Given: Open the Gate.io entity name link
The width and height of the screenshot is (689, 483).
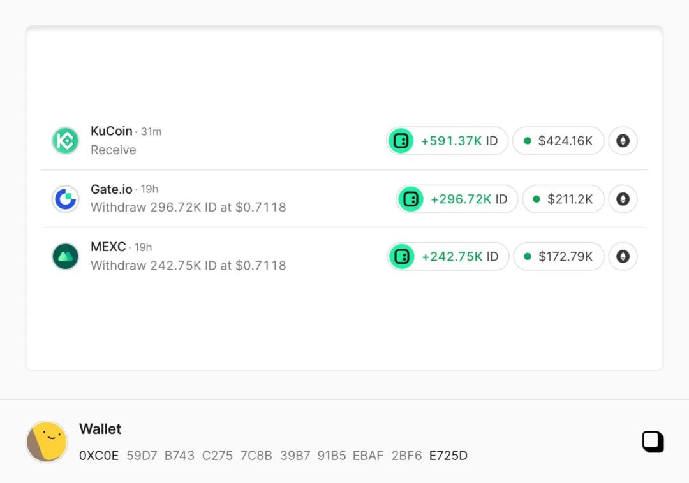Looking at the screenshot, I should [112, 189].
